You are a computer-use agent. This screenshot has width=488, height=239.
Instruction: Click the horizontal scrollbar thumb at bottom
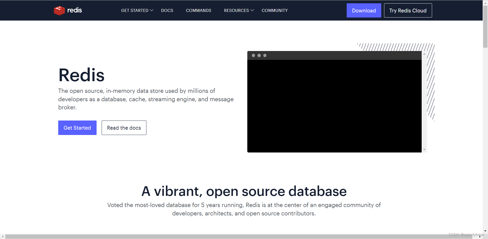tap(239, 236)
